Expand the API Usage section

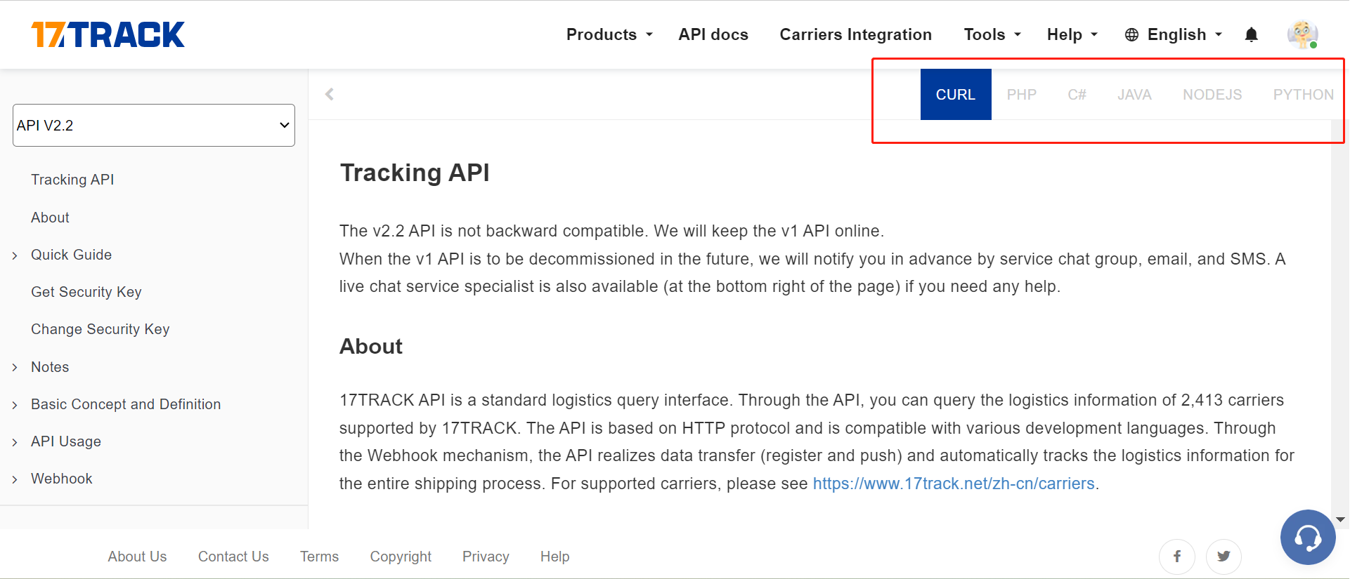[66, 441]
